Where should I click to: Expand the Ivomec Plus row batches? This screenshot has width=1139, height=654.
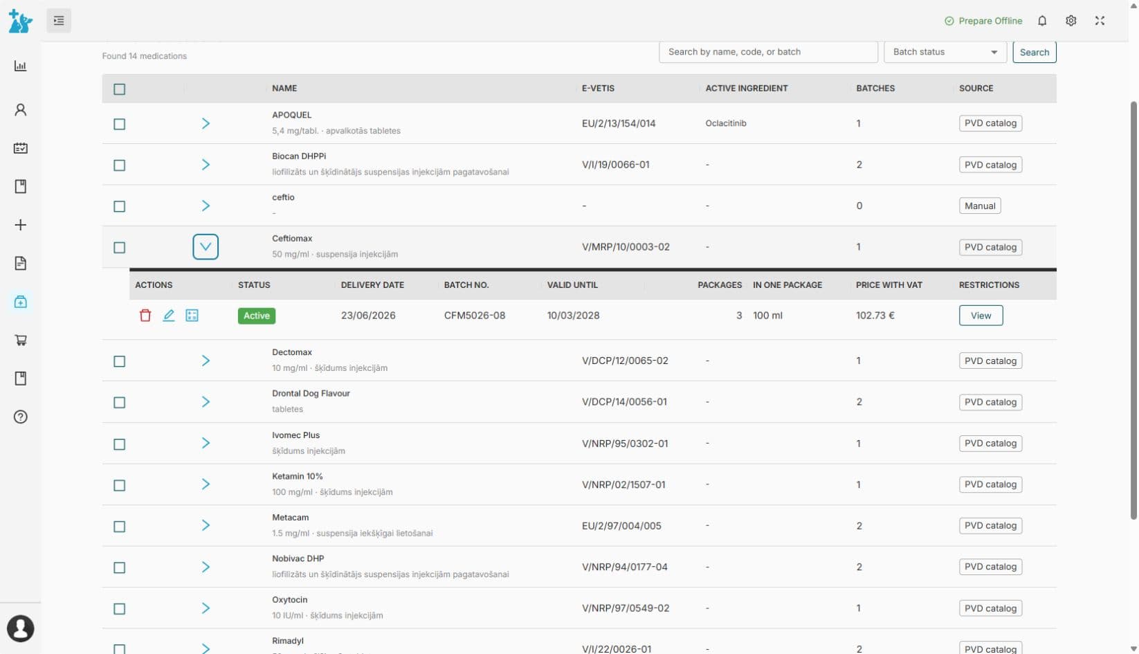pos(206,443)
